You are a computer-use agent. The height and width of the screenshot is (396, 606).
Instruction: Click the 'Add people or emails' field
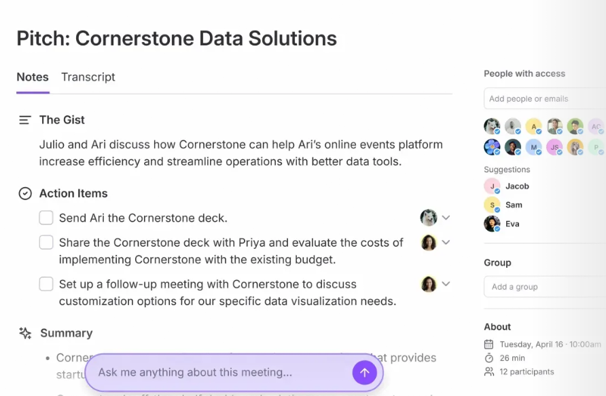click(543, 98)
